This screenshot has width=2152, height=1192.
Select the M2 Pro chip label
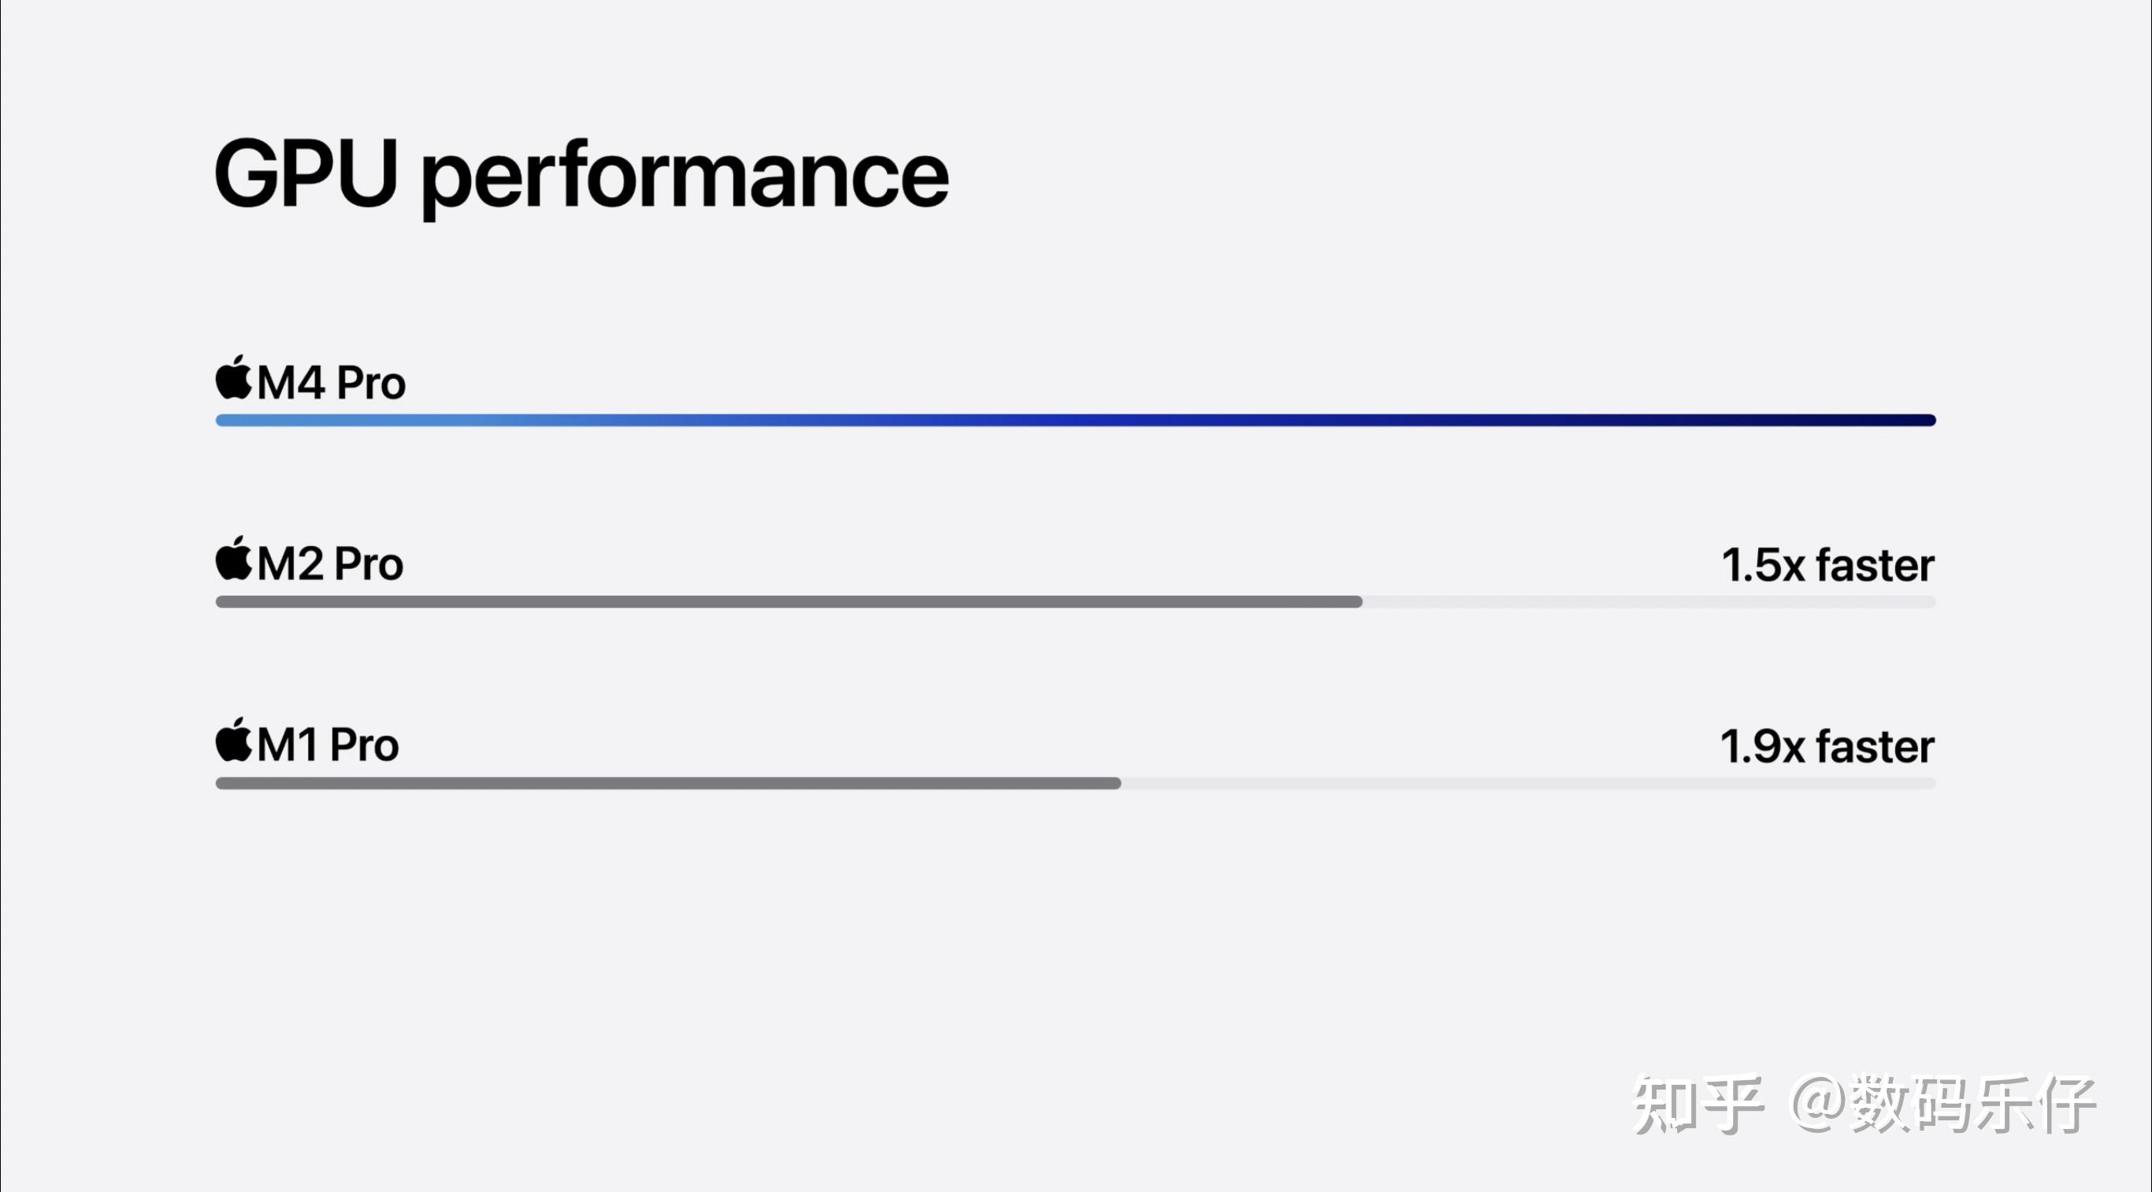click(330, 565)
